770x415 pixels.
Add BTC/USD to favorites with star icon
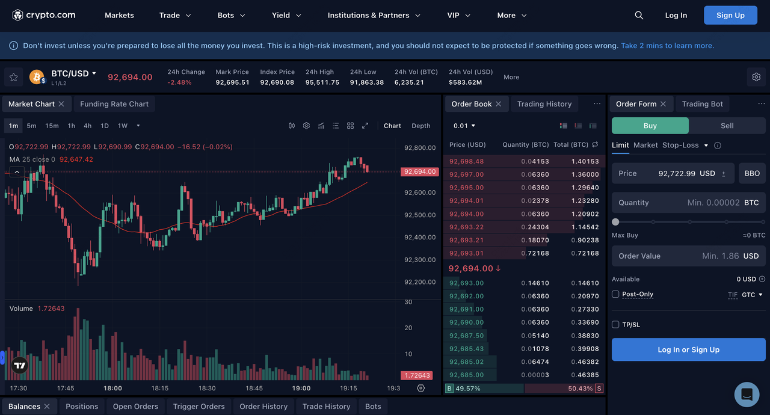pyautogui.click(x=13, y=77)
